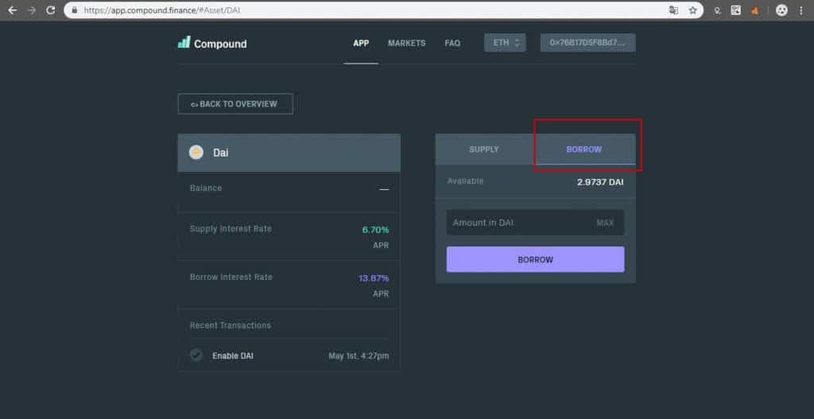Click the 6.70% supply rate value
This screenshot has height=419, width=814.
[375, 230]
